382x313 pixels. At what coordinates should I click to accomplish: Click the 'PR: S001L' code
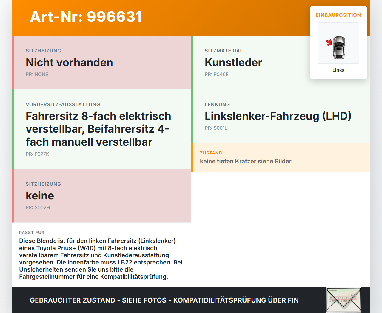click(216, 128)
